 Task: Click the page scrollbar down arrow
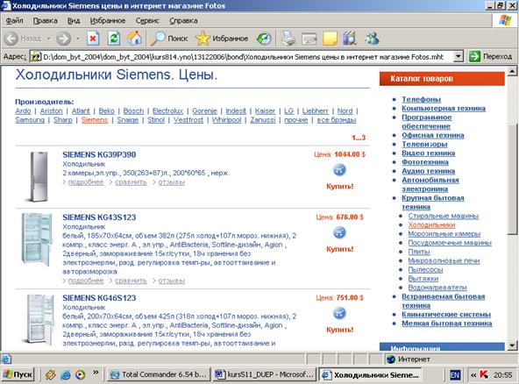(512, 346)
